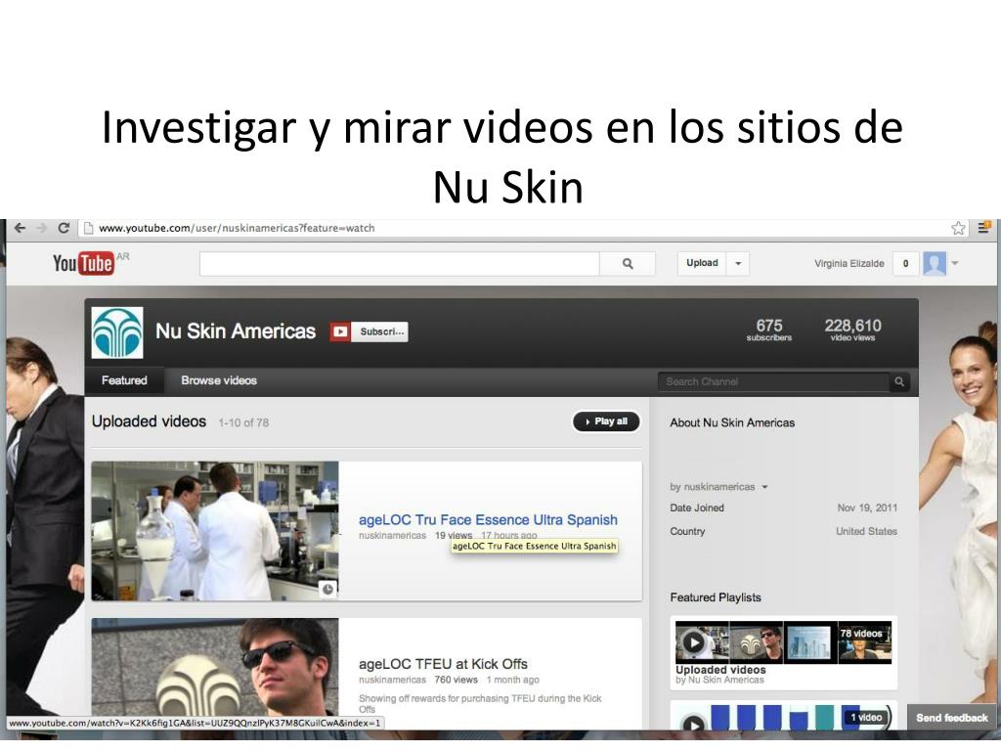Click the '1-10 of 78' text
1001x751 pixels.
(x=243, y=422)
